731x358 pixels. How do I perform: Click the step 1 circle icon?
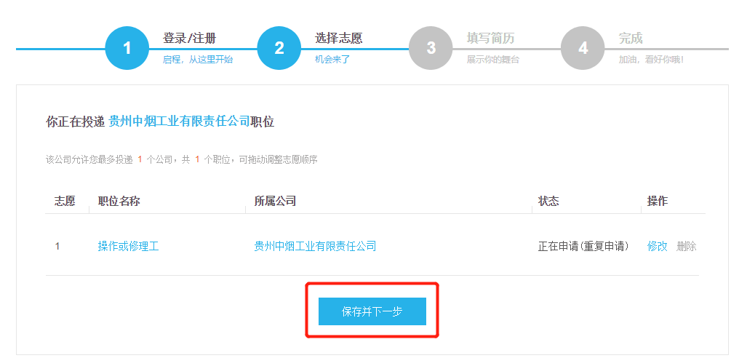coord(127,48)
